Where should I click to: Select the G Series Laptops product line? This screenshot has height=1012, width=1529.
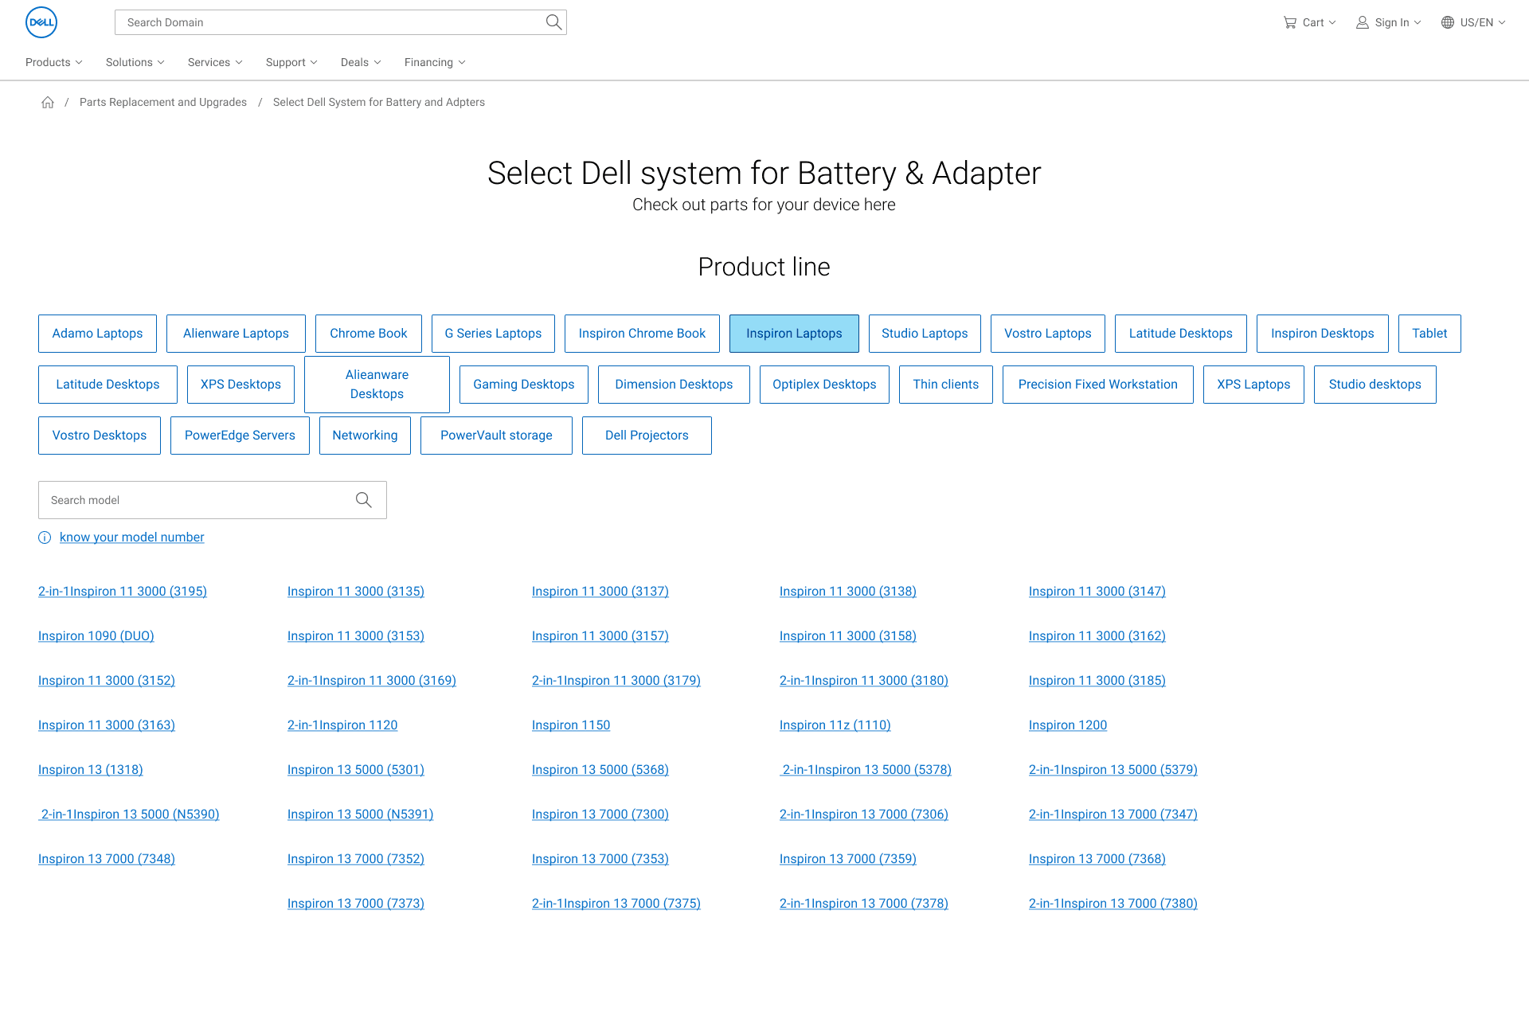tap(493, 334)
